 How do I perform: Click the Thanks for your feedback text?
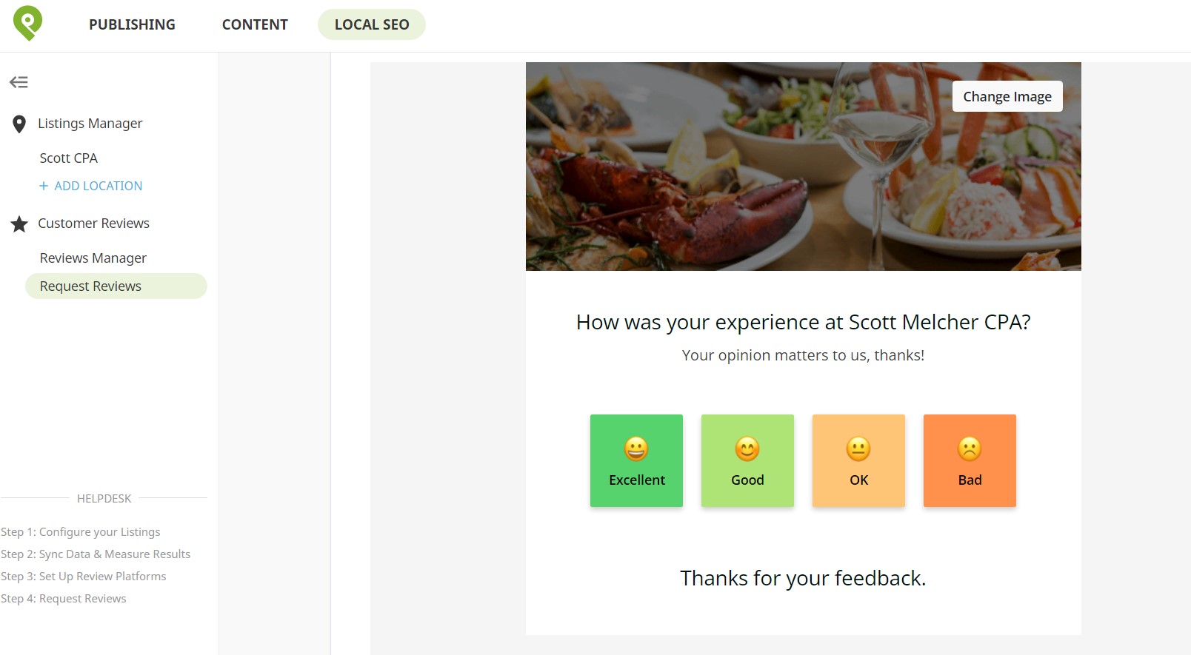tap(803, 578)
